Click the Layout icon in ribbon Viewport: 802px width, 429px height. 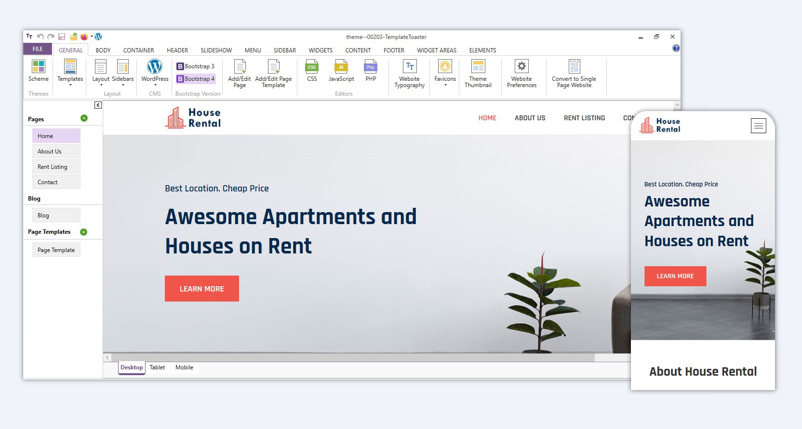pyautogui.click(x=101, y=66)
